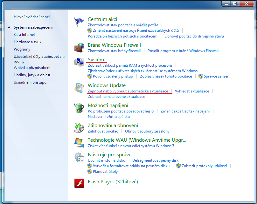Click Změnit akce tlačítek napájení

pos(185,111)
